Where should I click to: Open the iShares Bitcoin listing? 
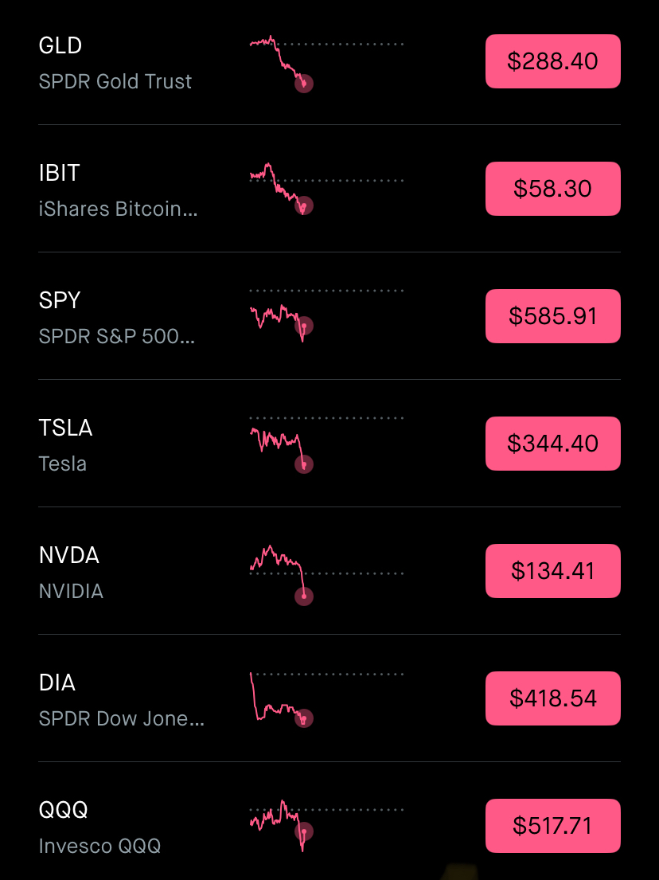[x=118, y=209]
